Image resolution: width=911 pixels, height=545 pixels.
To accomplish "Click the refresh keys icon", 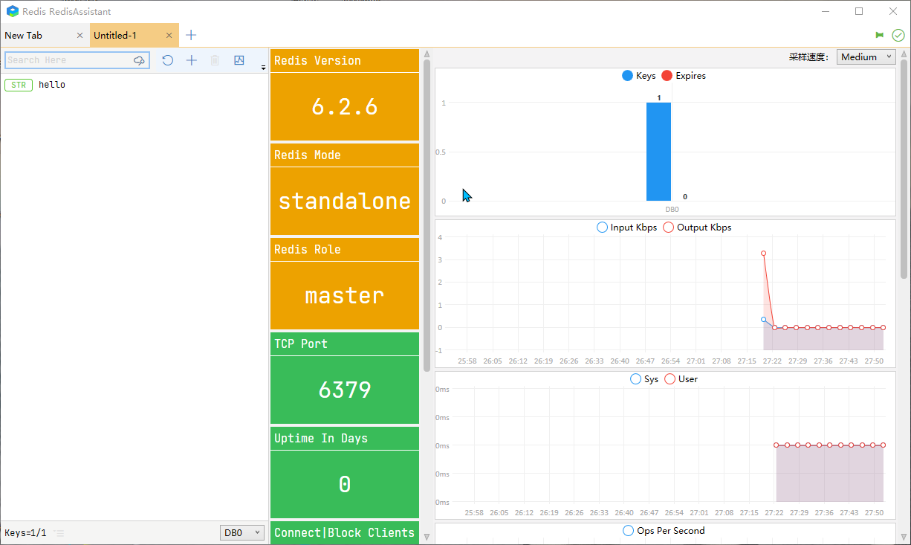I will tap(168, 60).
